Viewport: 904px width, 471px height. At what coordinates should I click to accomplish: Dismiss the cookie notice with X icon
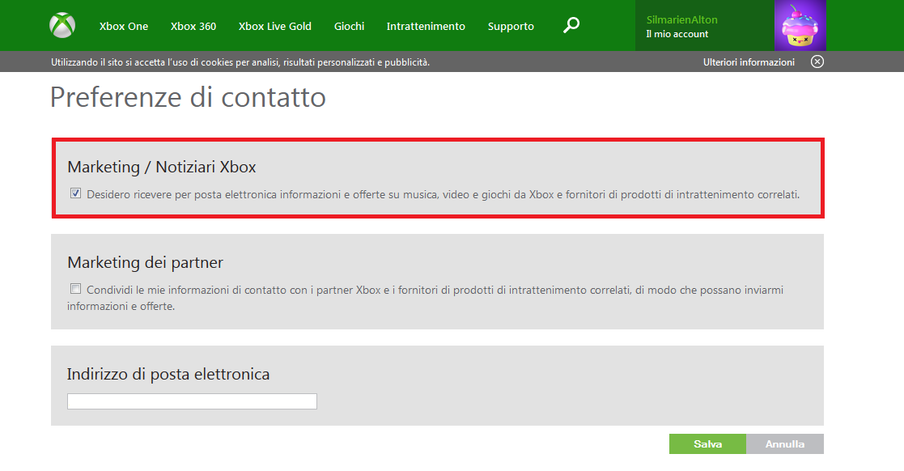pyautogui.click(x=817, y=62)
